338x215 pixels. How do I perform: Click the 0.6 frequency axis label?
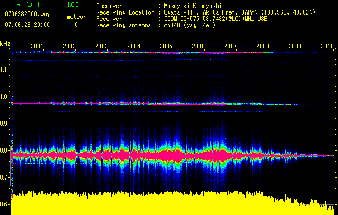point(5,204)
